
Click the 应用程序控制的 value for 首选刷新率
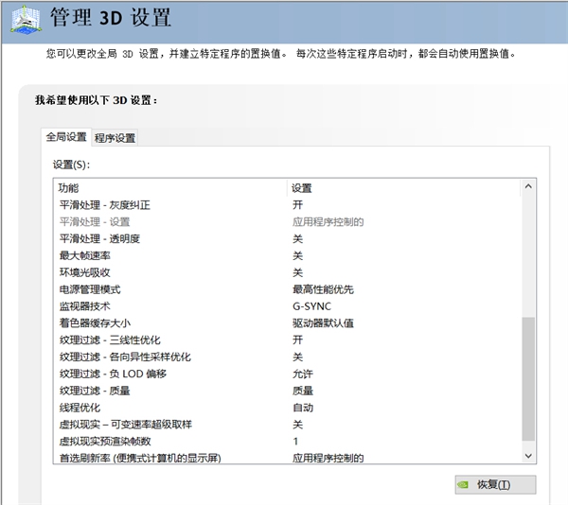tap(328, 458)
